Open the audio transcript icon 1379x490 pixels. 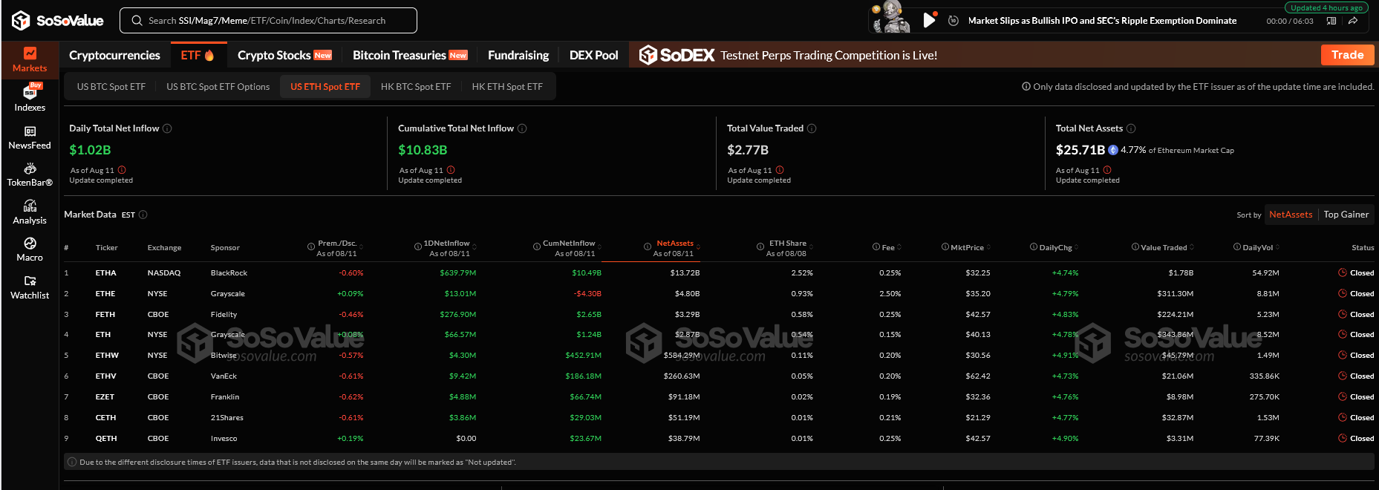(x=1331, y=21)
